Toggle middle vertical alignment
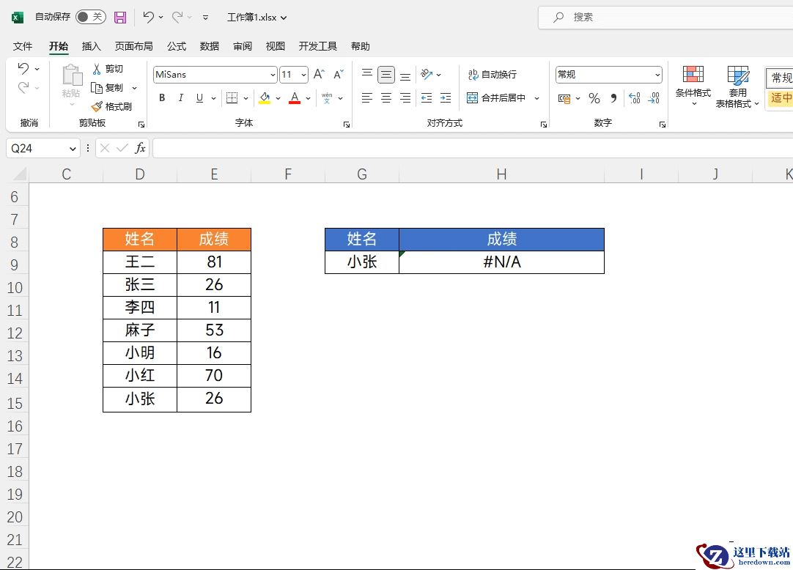793x570 pixels. [386, 75]
